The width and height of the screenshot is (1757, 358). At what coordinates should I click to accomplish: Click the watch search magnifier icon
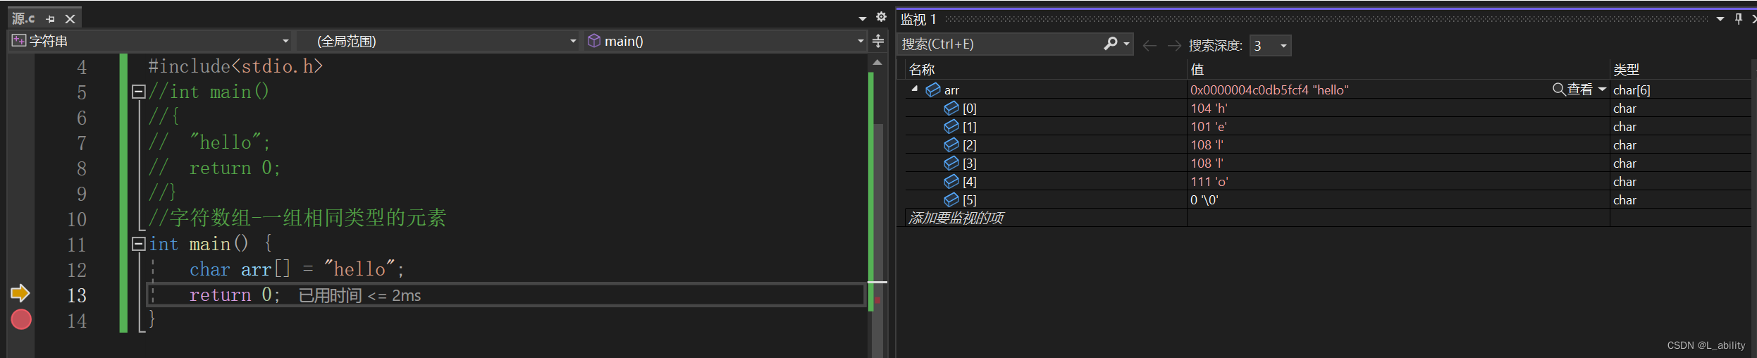tap(1110, 44)
